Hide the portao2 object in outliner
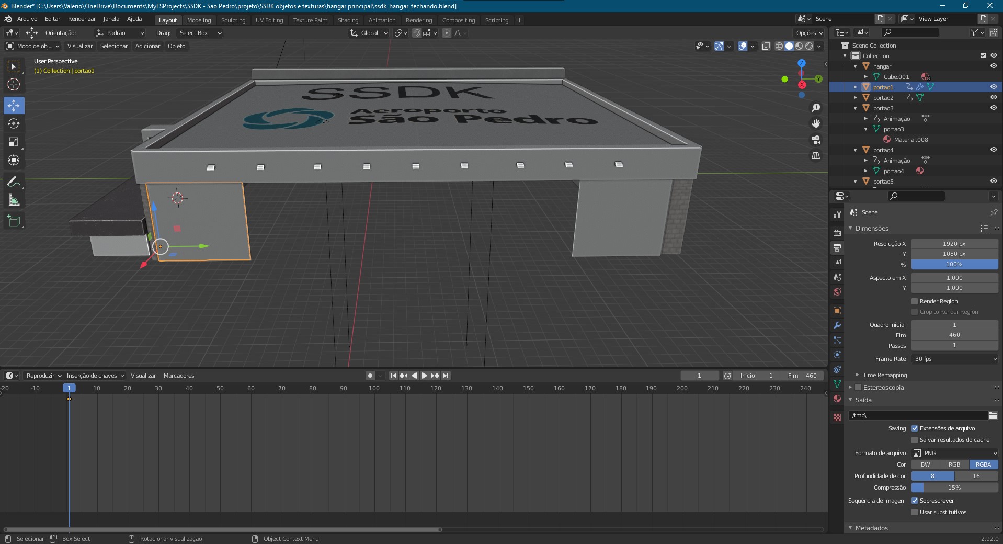 [x=994, y=98]
